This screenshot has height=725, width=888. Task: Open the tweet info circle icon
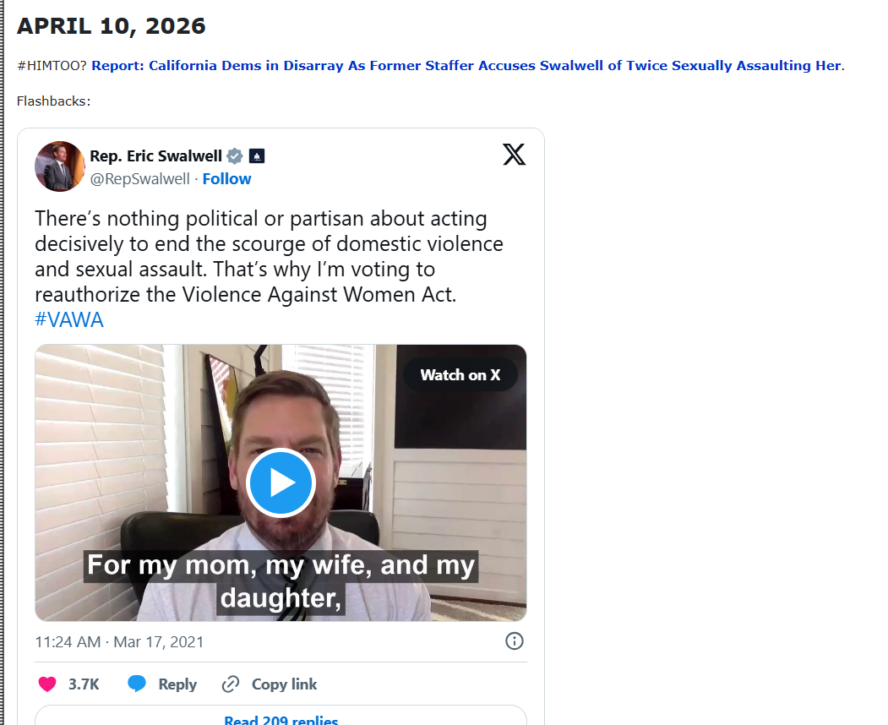(514, 641)
